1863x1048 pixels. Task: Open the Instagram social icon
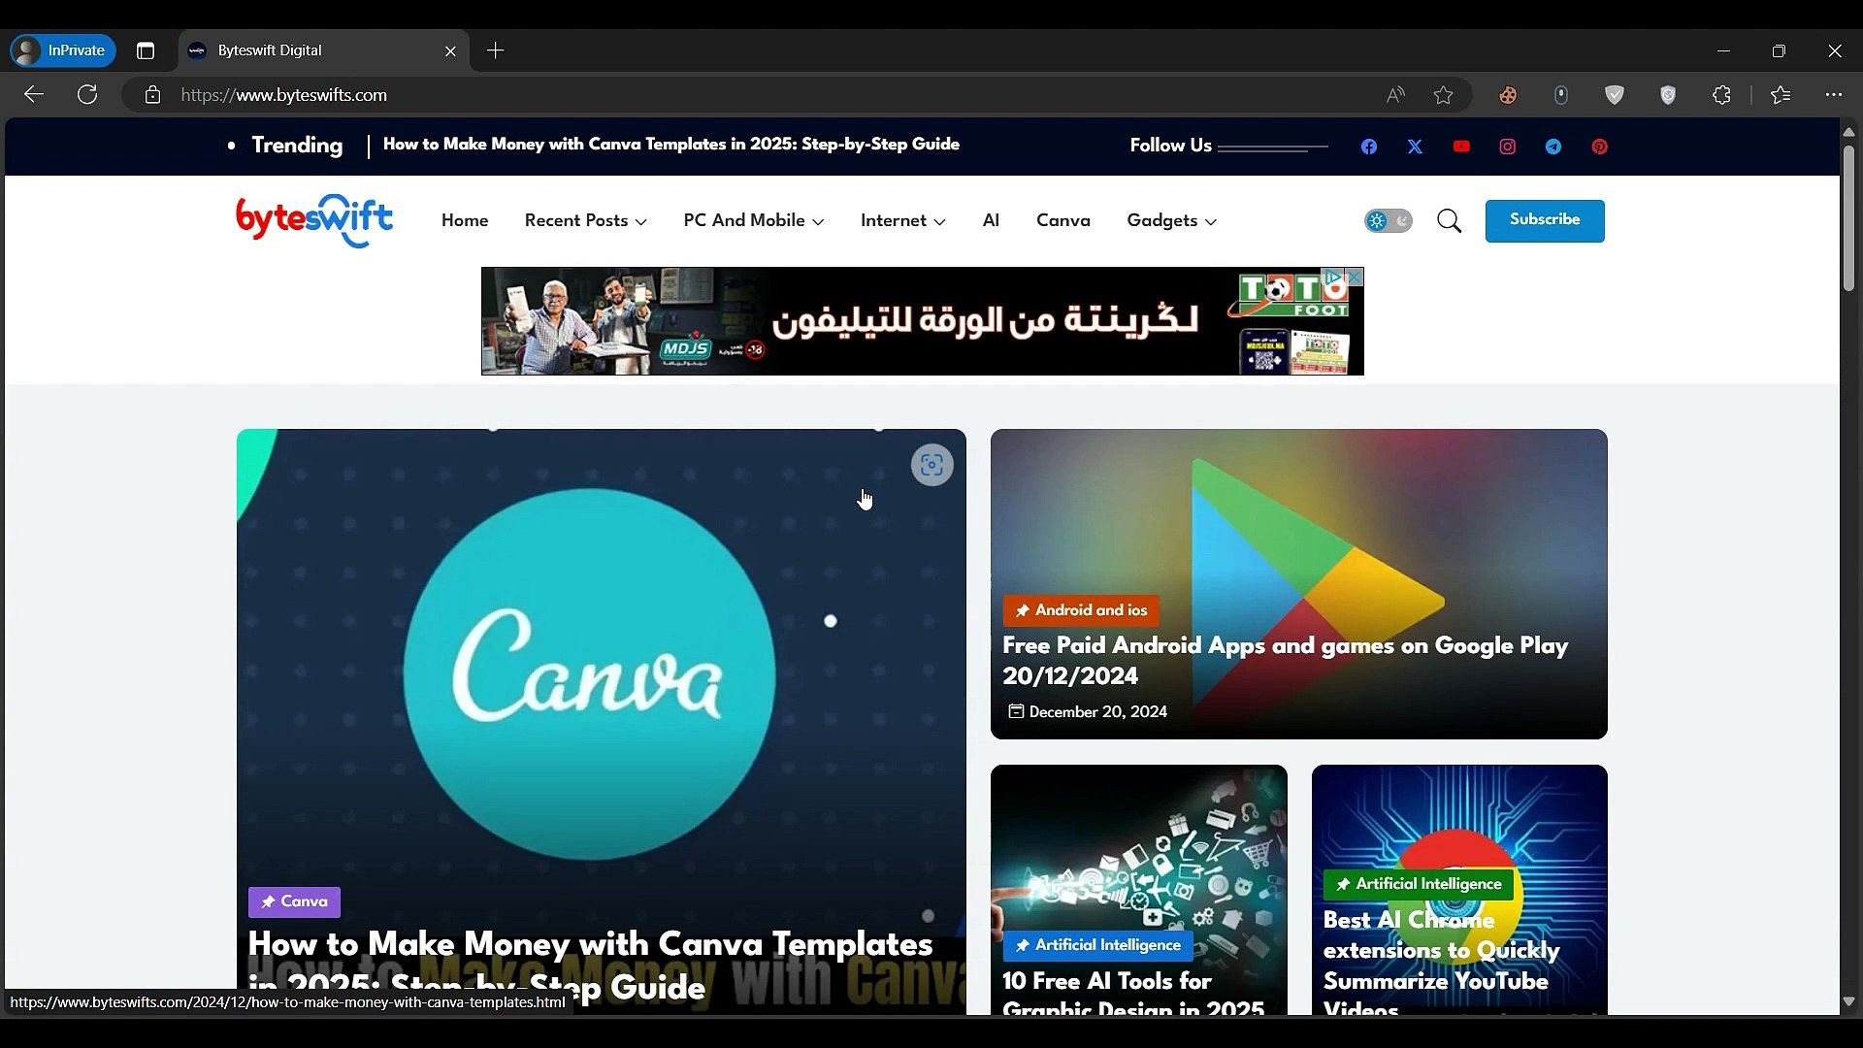pyautogui.click(x=1507, y=147)
